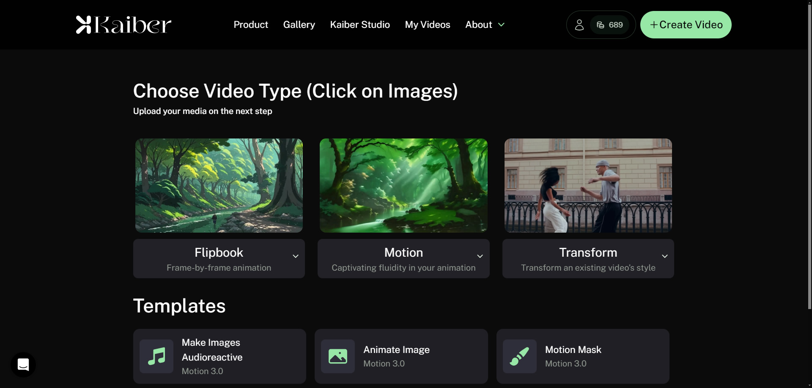Open the Gallery page

tap(299, 25)
